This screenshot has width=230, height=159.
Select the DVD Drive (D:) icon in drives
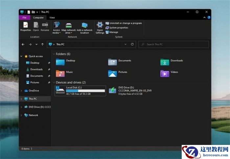(x=112, y=90)
